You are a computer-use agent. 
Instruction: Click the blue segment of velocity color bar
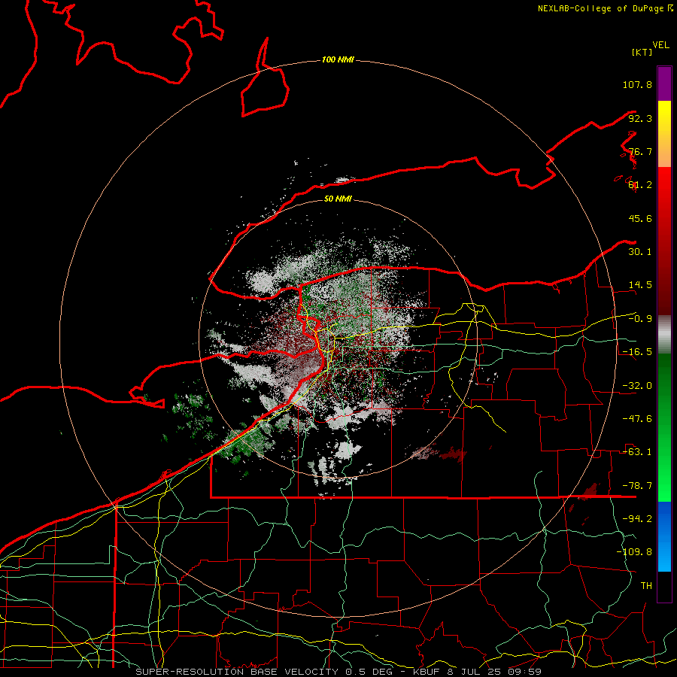pos(664,536)
